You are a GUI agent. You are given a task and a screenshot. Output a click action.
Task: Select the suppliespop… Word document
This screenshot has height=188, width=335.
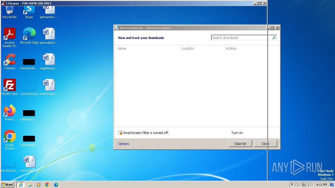pos(49,61)
